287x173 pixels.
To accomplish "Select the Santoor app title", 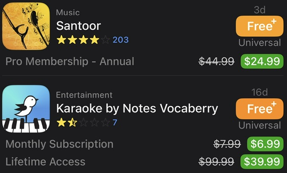I will click(x=78, y=26).
